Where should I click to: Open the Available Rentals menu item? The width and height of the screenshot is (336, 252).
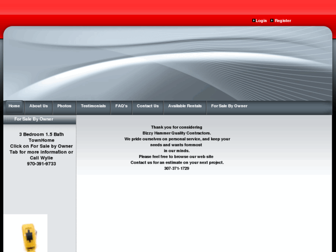click(x=185, y=107)
